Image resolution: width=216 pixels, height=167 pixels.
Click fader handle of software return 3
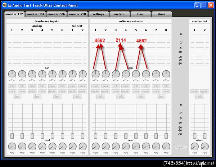116,136
